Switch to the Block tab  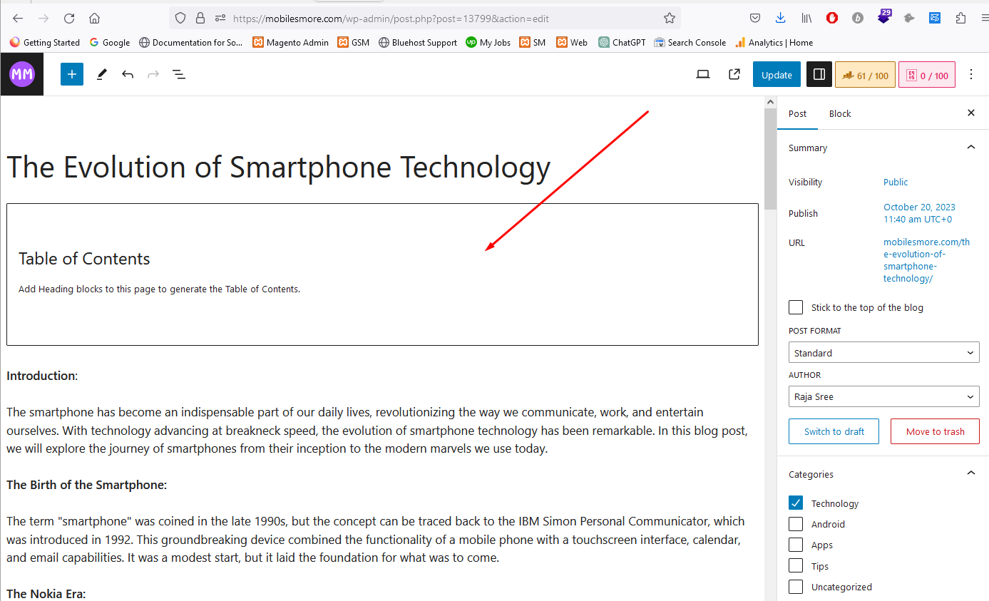pos(840,113)
